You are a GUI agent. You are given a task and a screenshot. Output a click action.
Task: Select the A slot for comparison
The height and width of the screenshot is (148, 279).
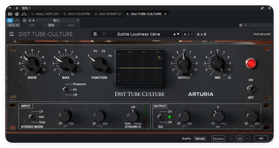pyautogui.click(x=185, y=34)
